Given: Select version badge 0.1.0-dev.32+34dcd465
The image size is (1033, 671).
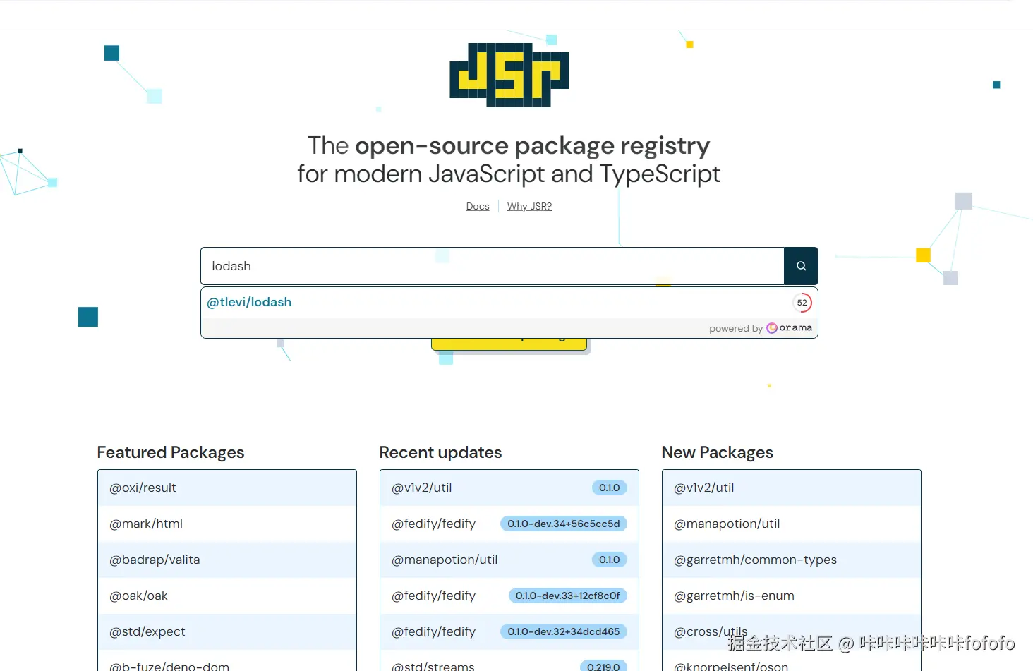Looking at the screenshot, I should 564,631.
